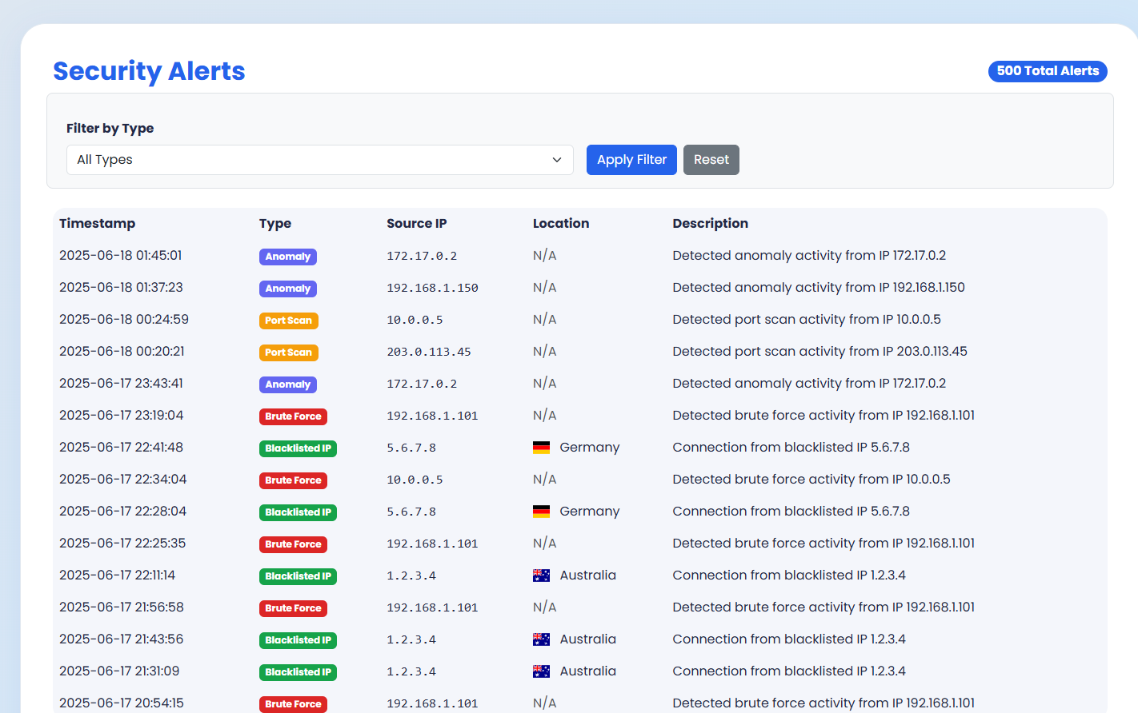This screenshot has height=713, width=1138.
Task: Click the timestamp 2025-06-18 01:45:01
Action: (121, 256)
